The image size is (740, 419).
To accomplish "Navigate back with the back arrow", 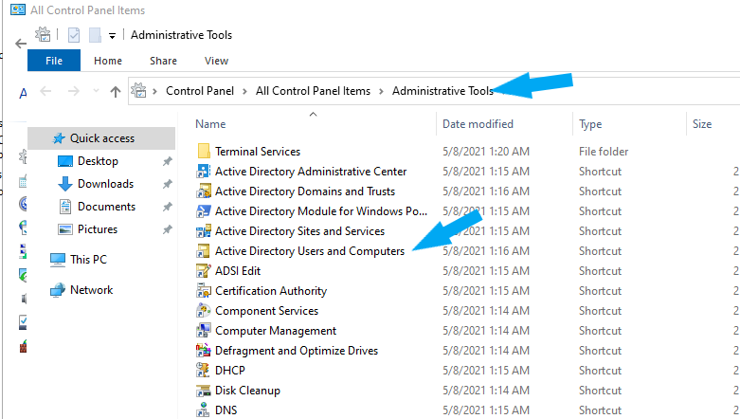I will click(x=45, y=91).
